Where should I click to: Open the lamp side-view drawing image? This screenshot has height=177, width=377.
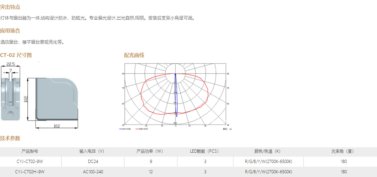click(57, 99)
